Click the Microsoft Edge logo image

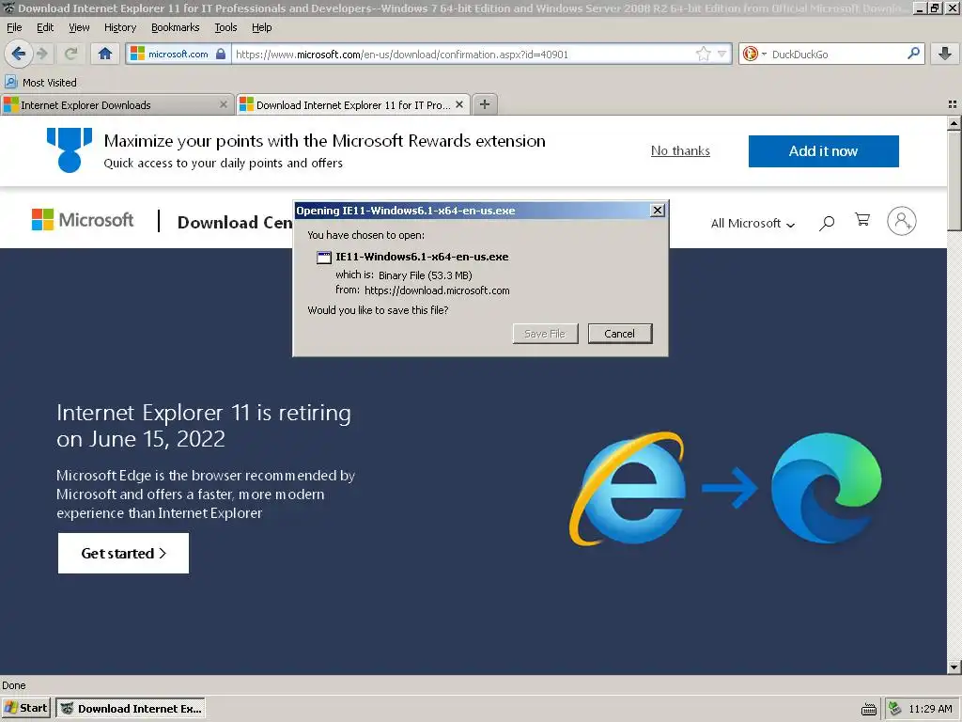tap(826, 488)
